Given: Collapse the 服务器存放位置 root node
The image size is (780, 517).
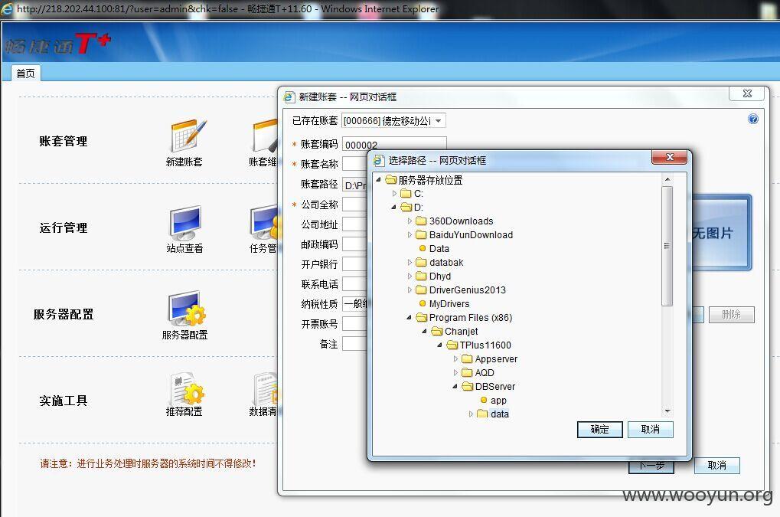Looking at the screenshot, I should coord(379,180).
